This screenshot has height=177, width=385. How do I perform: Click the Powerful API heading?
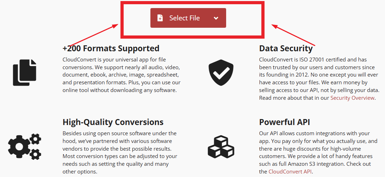[x=285, y=122]
